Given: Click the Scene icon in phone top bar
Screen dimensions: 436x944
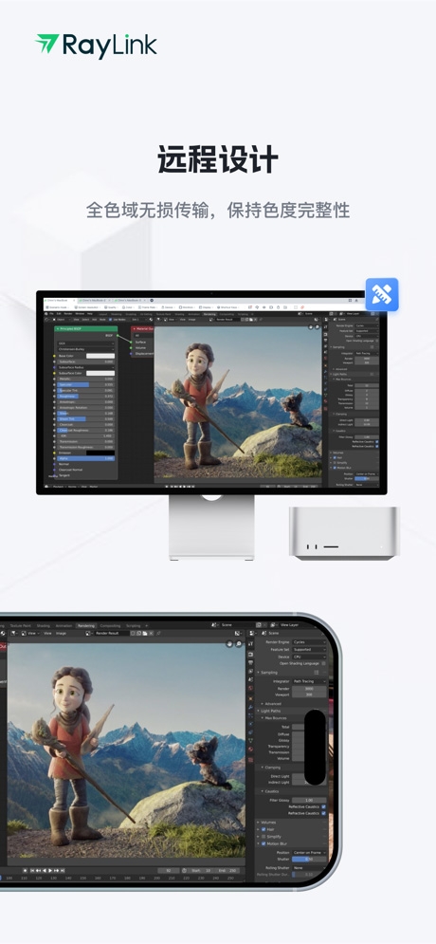Looking at the screenshot, I should click(215, 625).
